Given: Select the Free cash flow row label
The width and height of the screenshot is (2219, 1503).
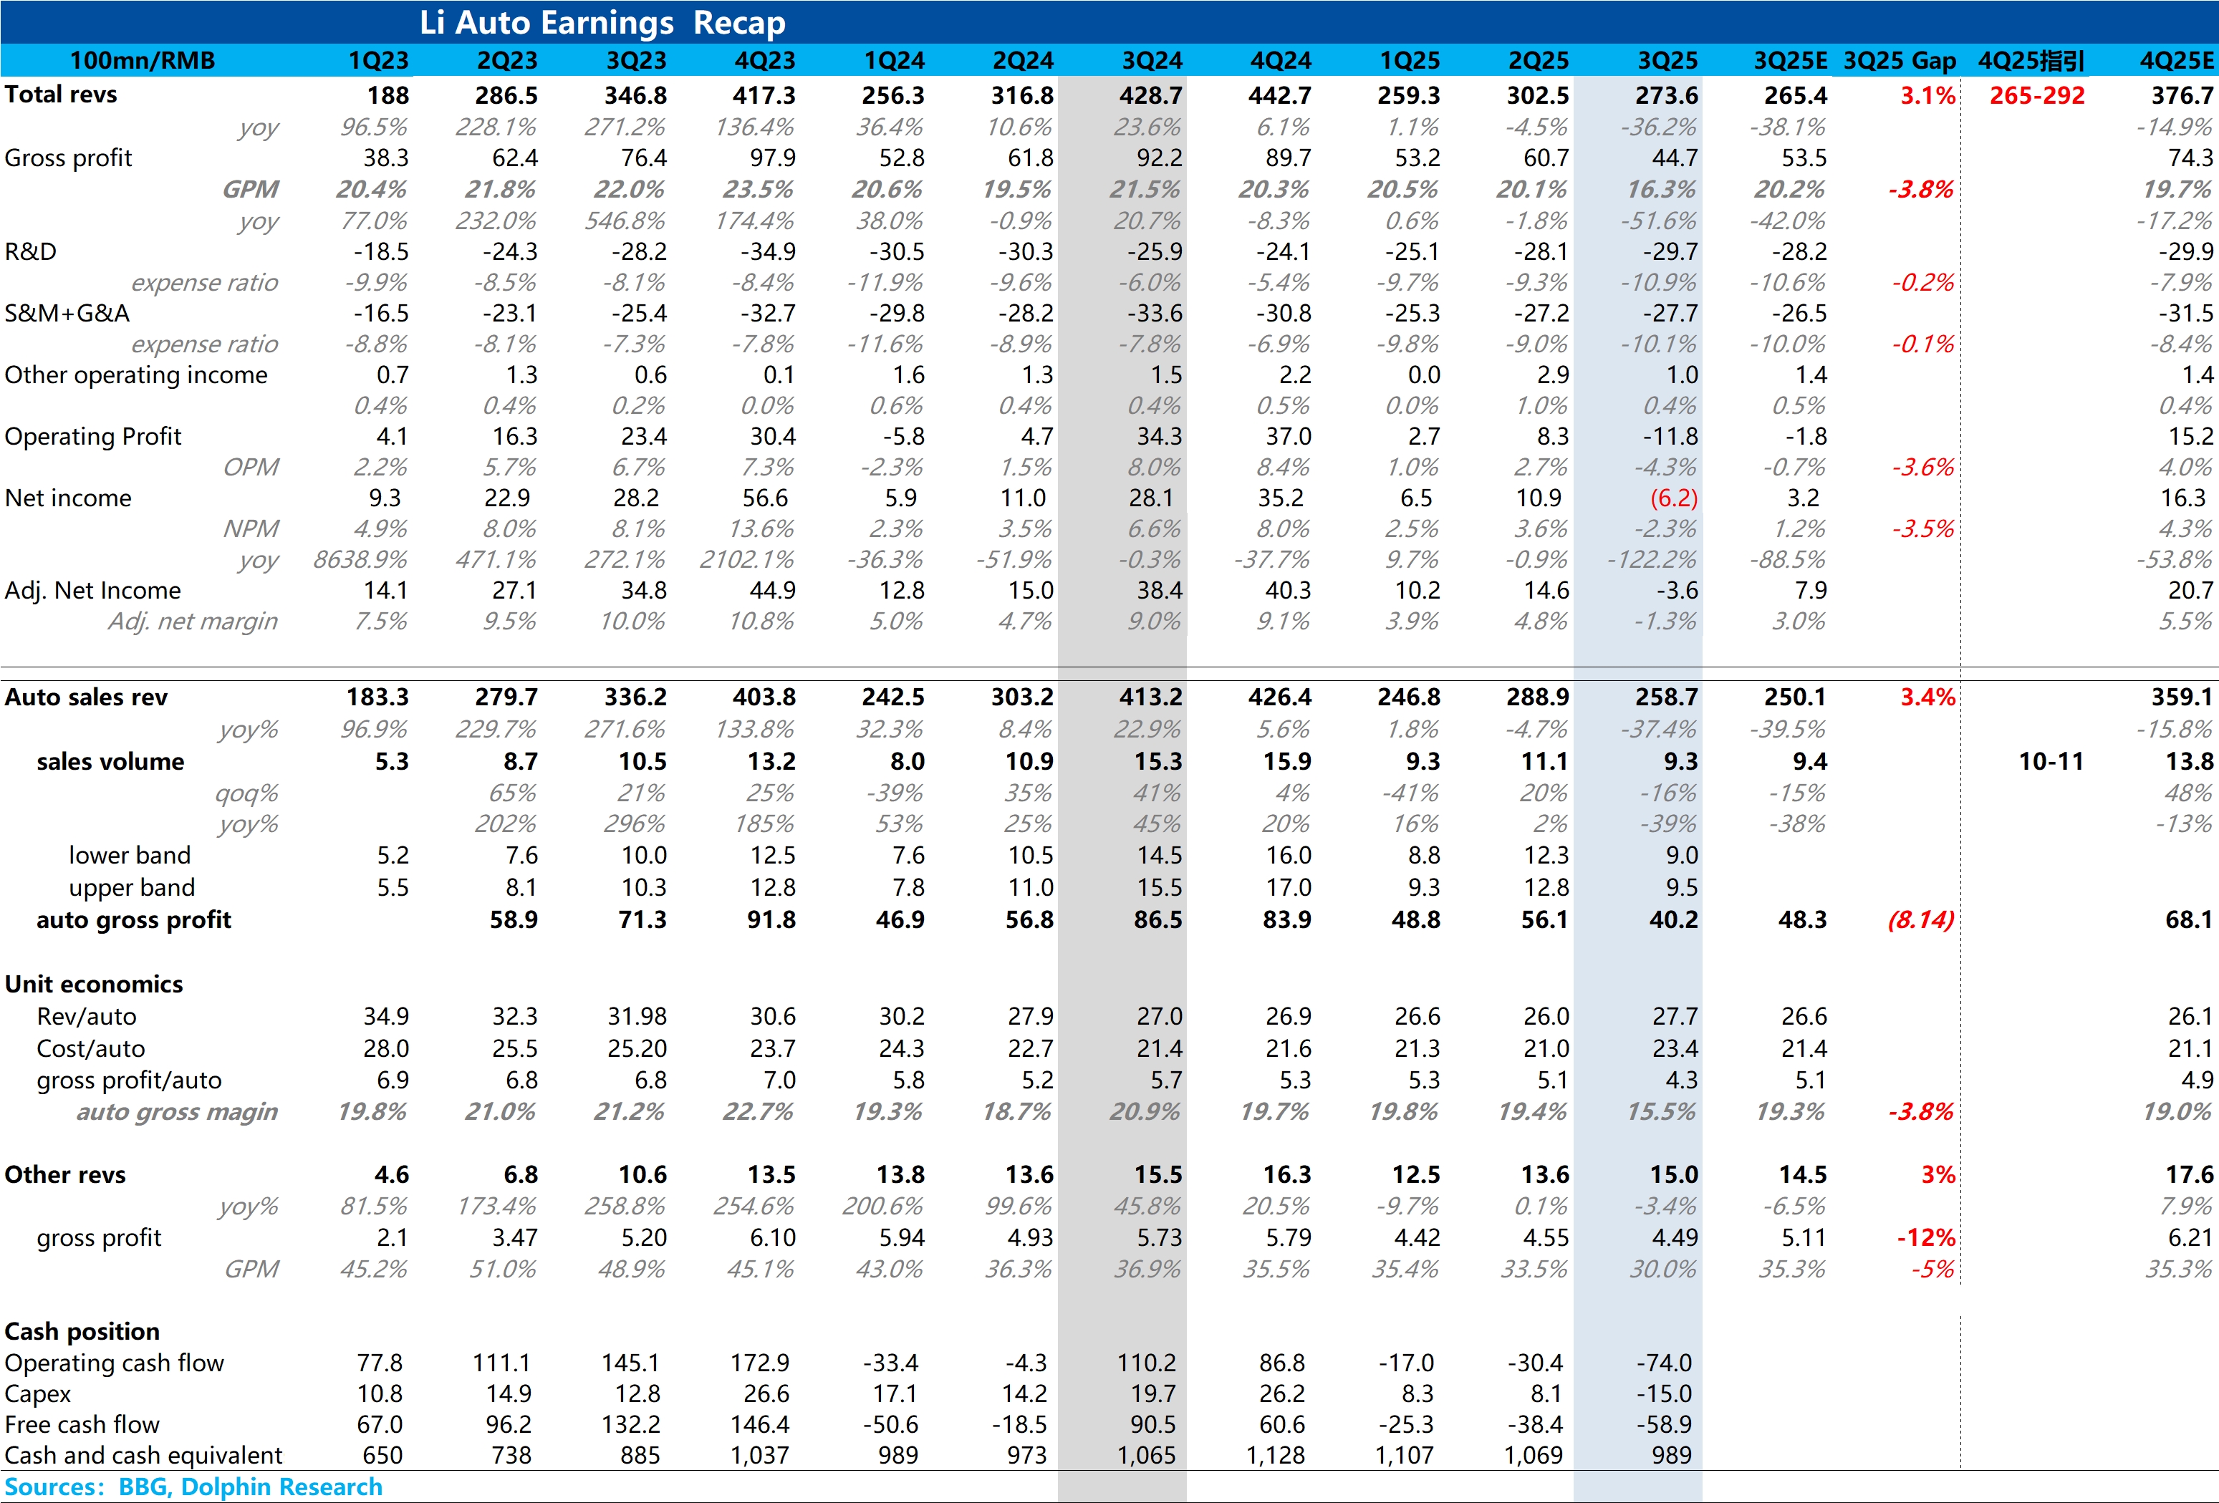Looking at the screenshot, I should click(x=82, y=1425).
